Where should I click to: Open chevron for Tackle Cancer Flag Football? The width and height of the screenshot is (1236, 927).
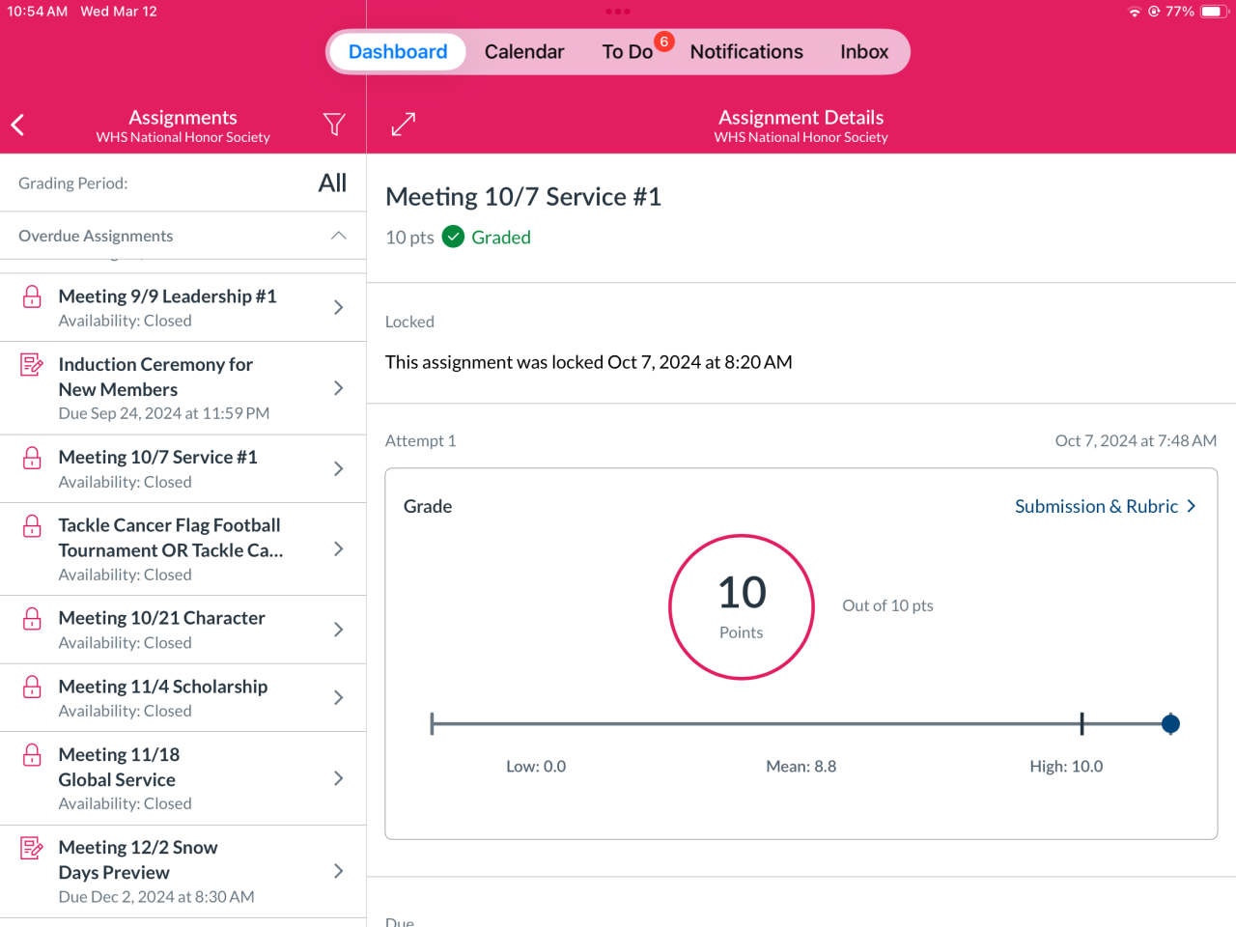[x=338, y=548]
